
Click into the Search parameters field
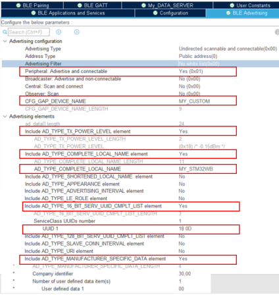point(29,32)
